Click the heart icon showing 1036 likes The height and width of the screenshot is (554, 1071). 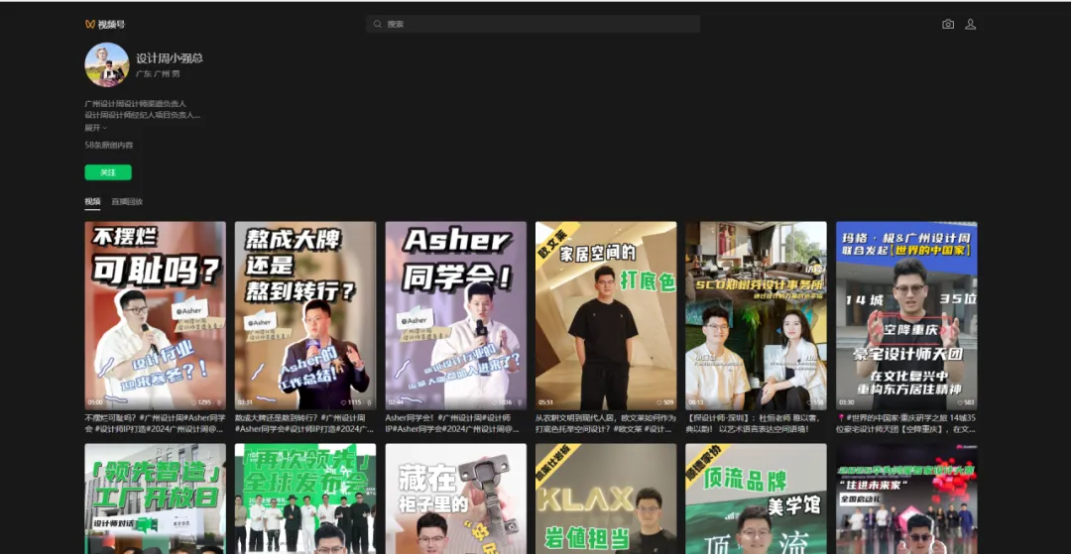[494, 402]
